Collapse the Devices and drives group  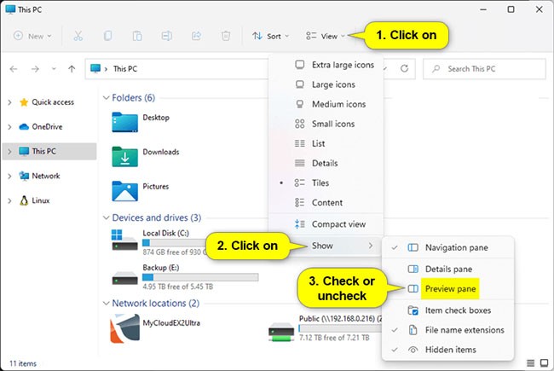[106, 217]
